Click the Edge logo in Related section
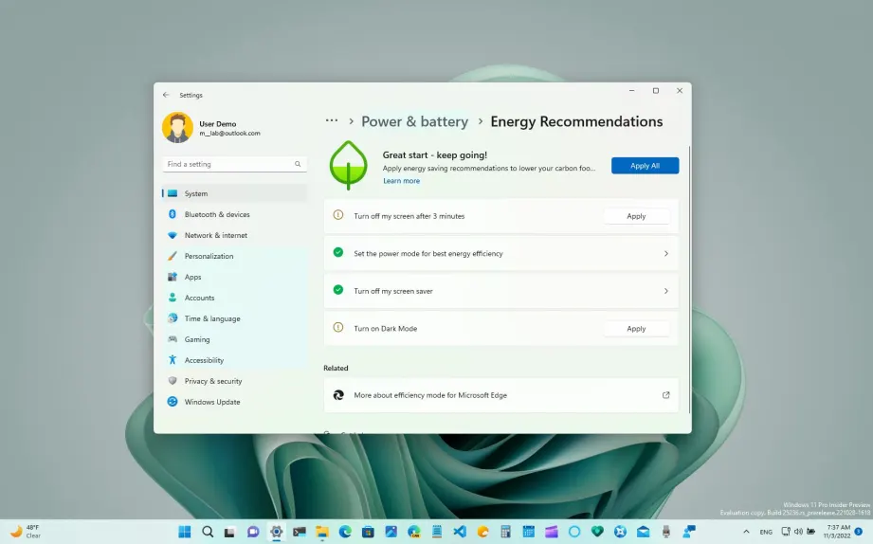This screenshot has width=873, height=544. tap(338, 395)
